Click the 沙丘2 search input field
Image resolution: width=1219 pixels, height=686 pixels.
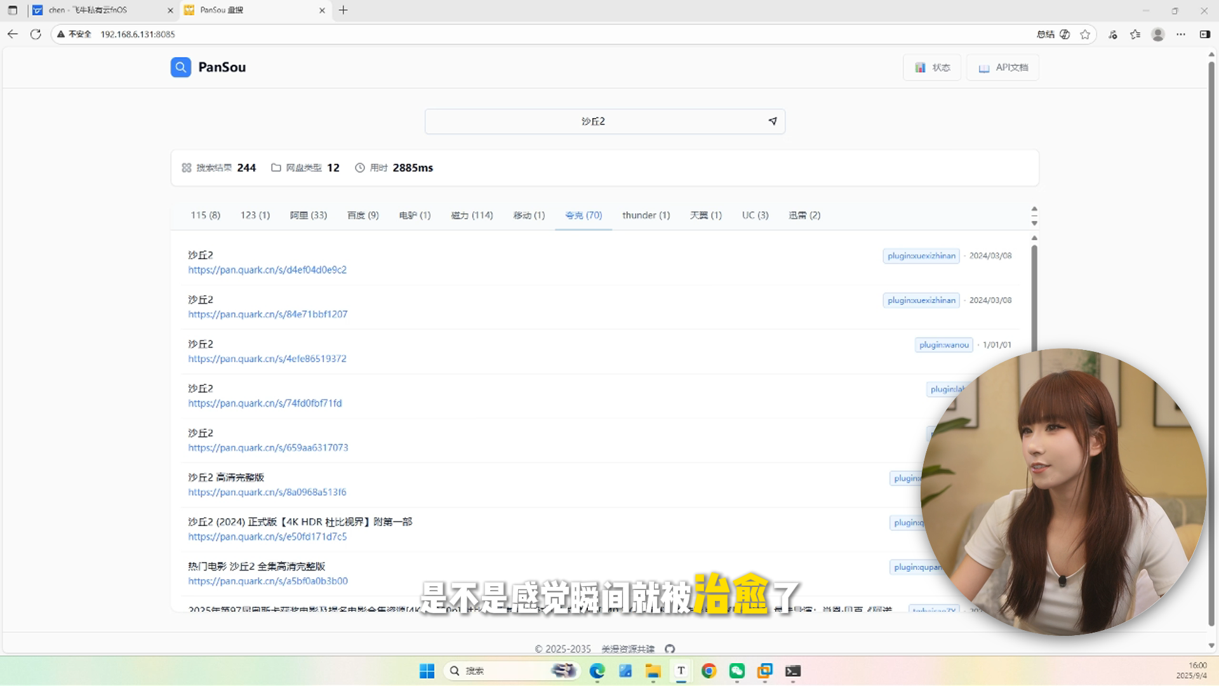(594, 121)
